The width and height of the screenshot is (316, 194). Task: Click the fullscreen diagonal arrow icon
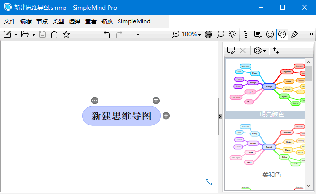(x=208, y=183)
